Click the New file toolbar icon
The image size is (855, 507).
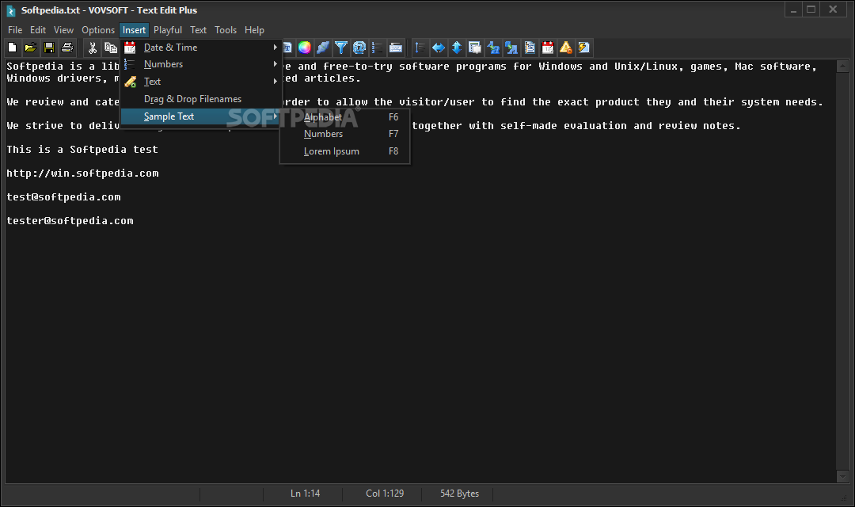pos(13,48)
